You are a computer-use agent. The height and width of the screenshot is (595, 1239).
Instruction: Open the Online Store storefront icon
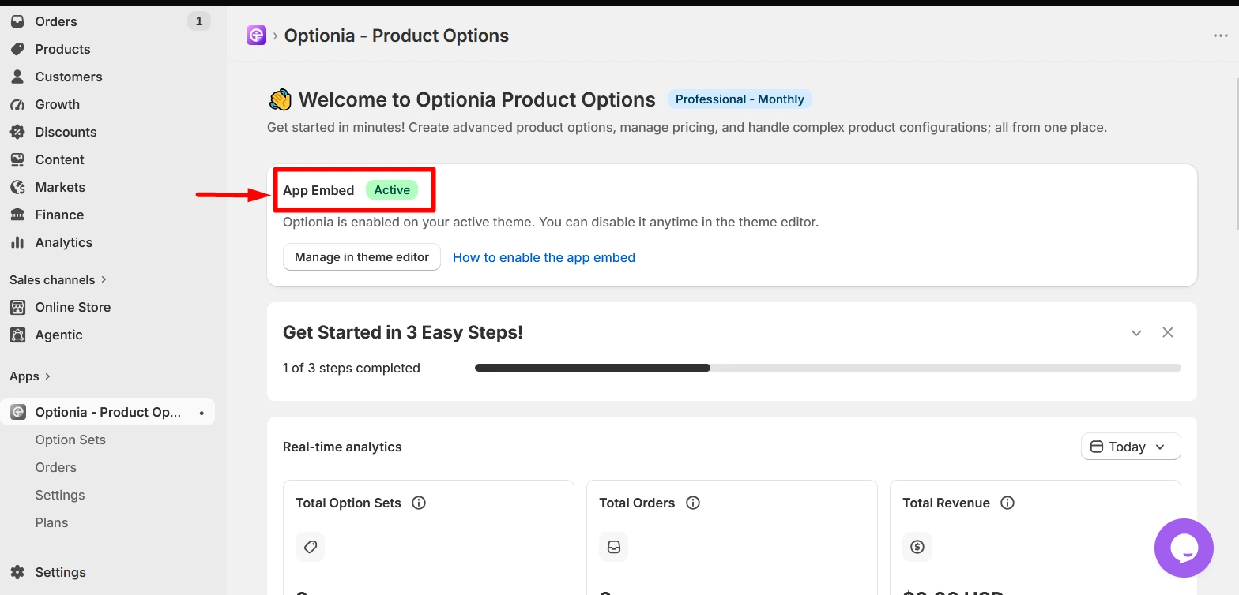tap(17, 307)
